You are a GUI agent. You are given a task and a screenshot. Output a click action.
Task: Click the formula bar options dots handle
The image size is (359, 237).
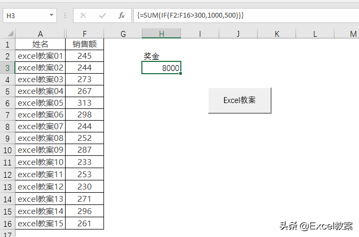pyautogui.click(x=65, y=15)
